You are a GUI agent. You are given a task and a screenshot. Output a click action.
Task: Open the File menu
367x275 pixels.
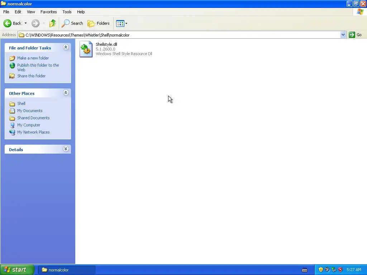tap(6, 12)
